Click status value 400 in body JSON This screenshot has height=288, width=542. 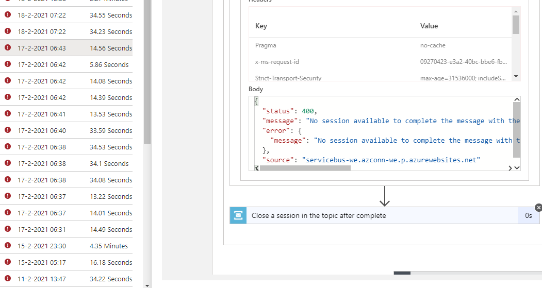click(308, 111)
